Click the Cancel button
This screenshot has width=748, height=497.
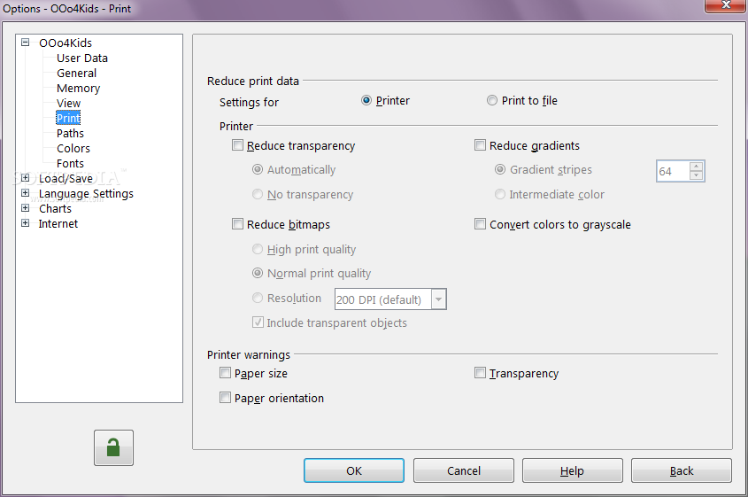point(464,470)
